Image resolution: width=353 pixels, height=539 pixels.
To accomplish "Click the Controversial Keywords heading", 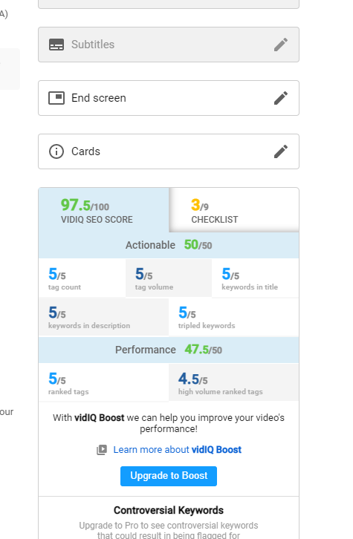I will coord(169,511).
